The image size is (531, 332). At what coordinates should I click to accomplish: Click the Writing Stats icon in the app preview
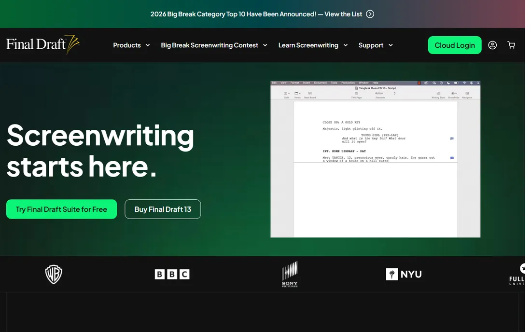pos(438,95)
